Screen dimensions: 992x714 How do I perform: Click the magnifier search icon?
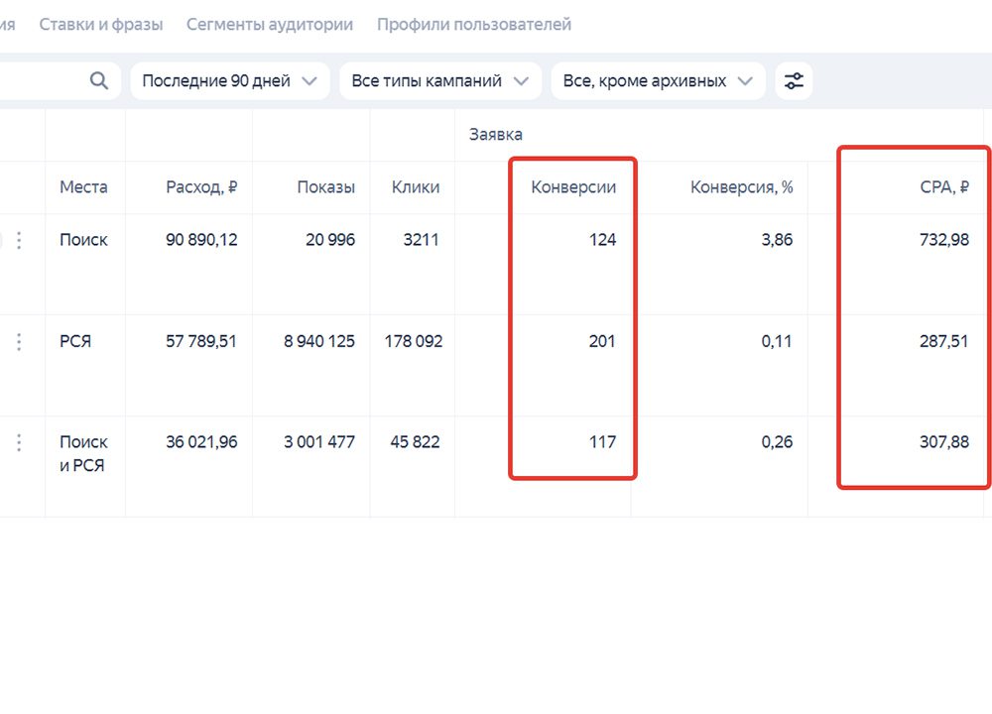pyautogui.click(x=99, y=81)
